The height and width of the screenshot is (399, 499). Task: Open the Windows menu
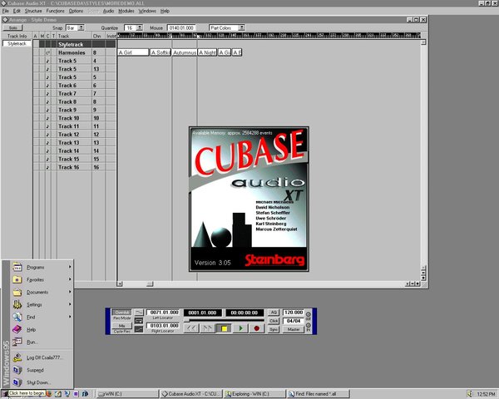coord(147,11)
